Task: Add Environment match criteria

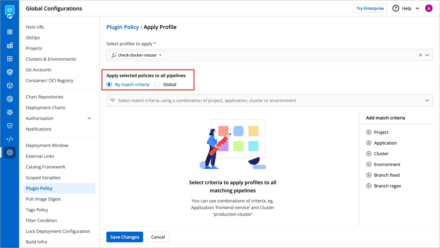Action: click(x=369, y=165)
